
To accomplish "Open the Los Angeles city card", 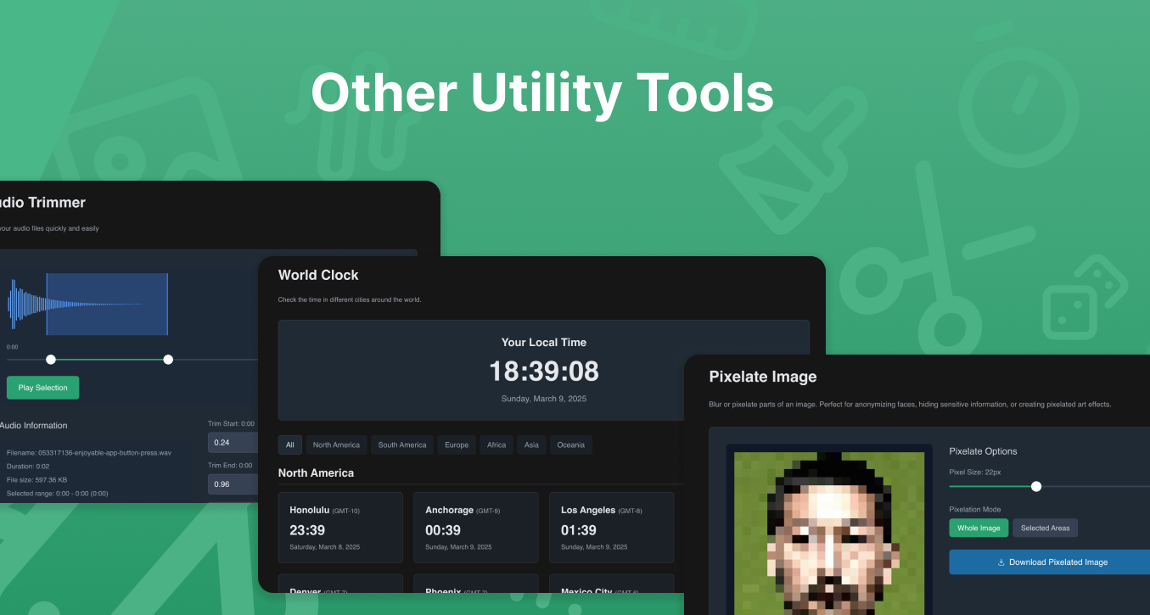I will click(612, 528).
